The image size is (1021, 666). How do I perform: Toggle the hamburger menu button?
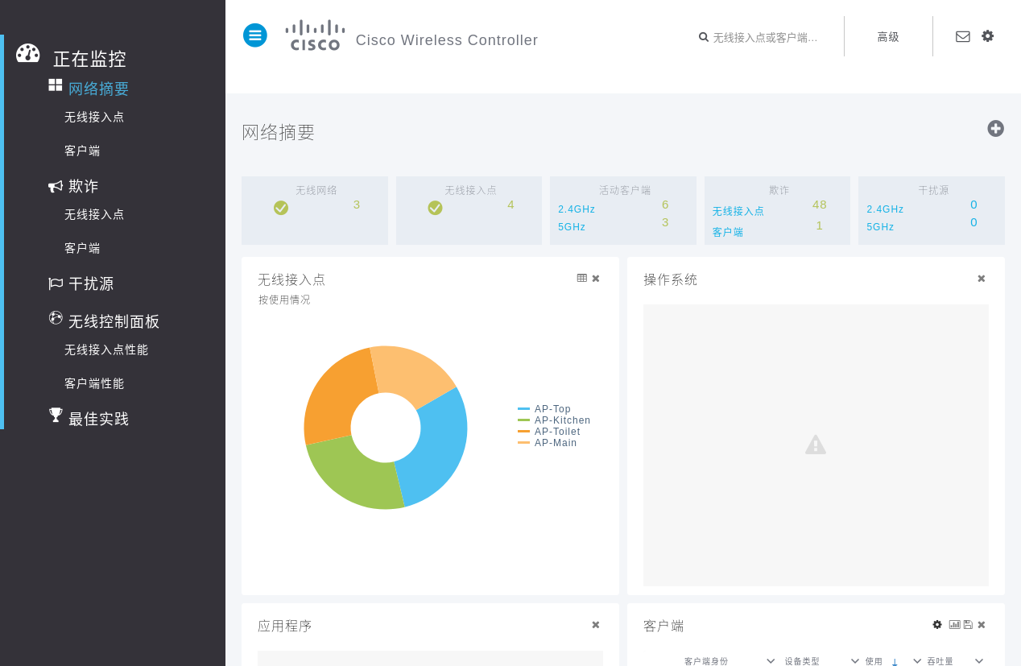tap(254, 35)
